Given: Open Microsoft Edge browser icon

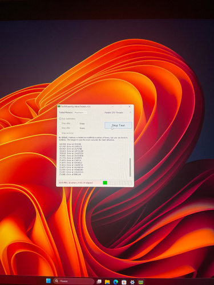Looking at the screenshot, I should tap(116, 282).
